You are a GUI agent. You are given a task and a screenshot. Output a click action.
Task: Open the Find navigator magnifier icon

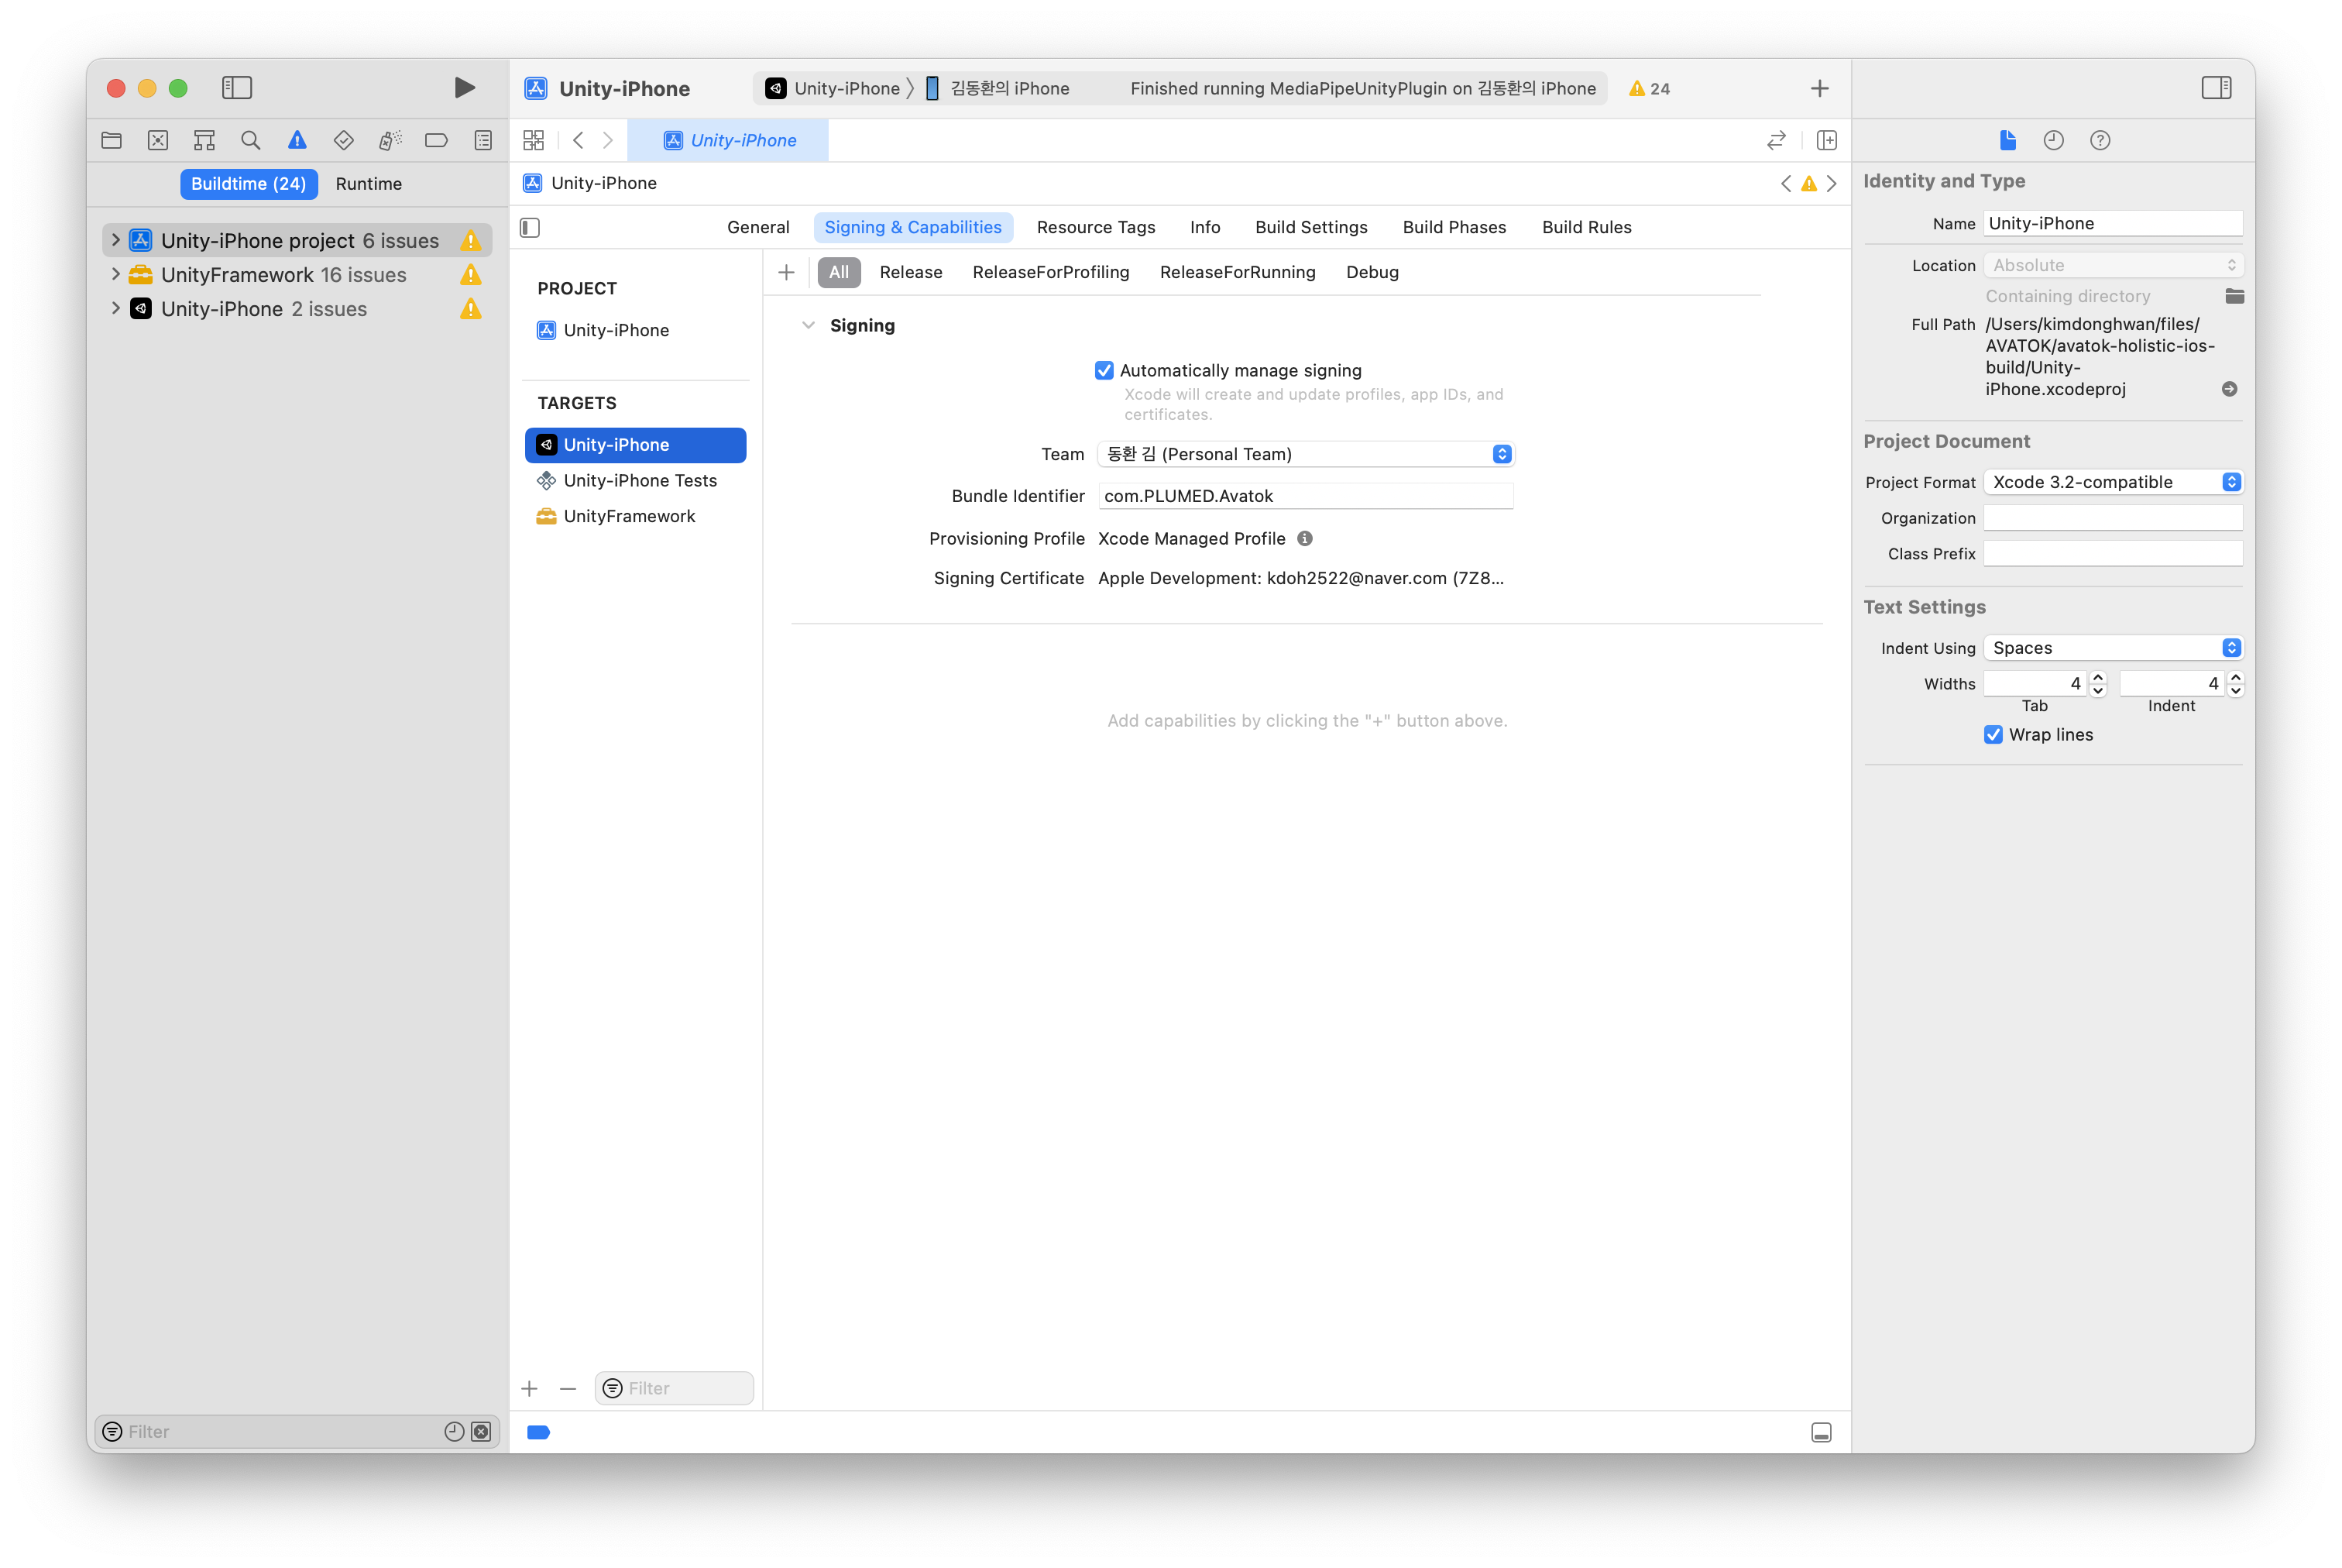251,140
